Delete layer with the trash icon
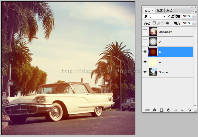This screenshot has height=137, width=198. (x=190, y=110)
